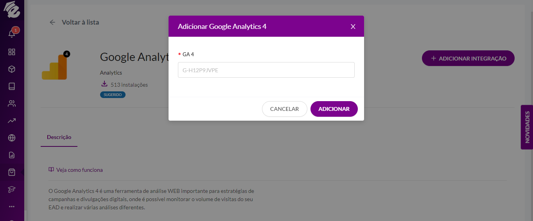Open the dashboard grid icon in sidebar
The image size is (533, 221).
[12, 52]
